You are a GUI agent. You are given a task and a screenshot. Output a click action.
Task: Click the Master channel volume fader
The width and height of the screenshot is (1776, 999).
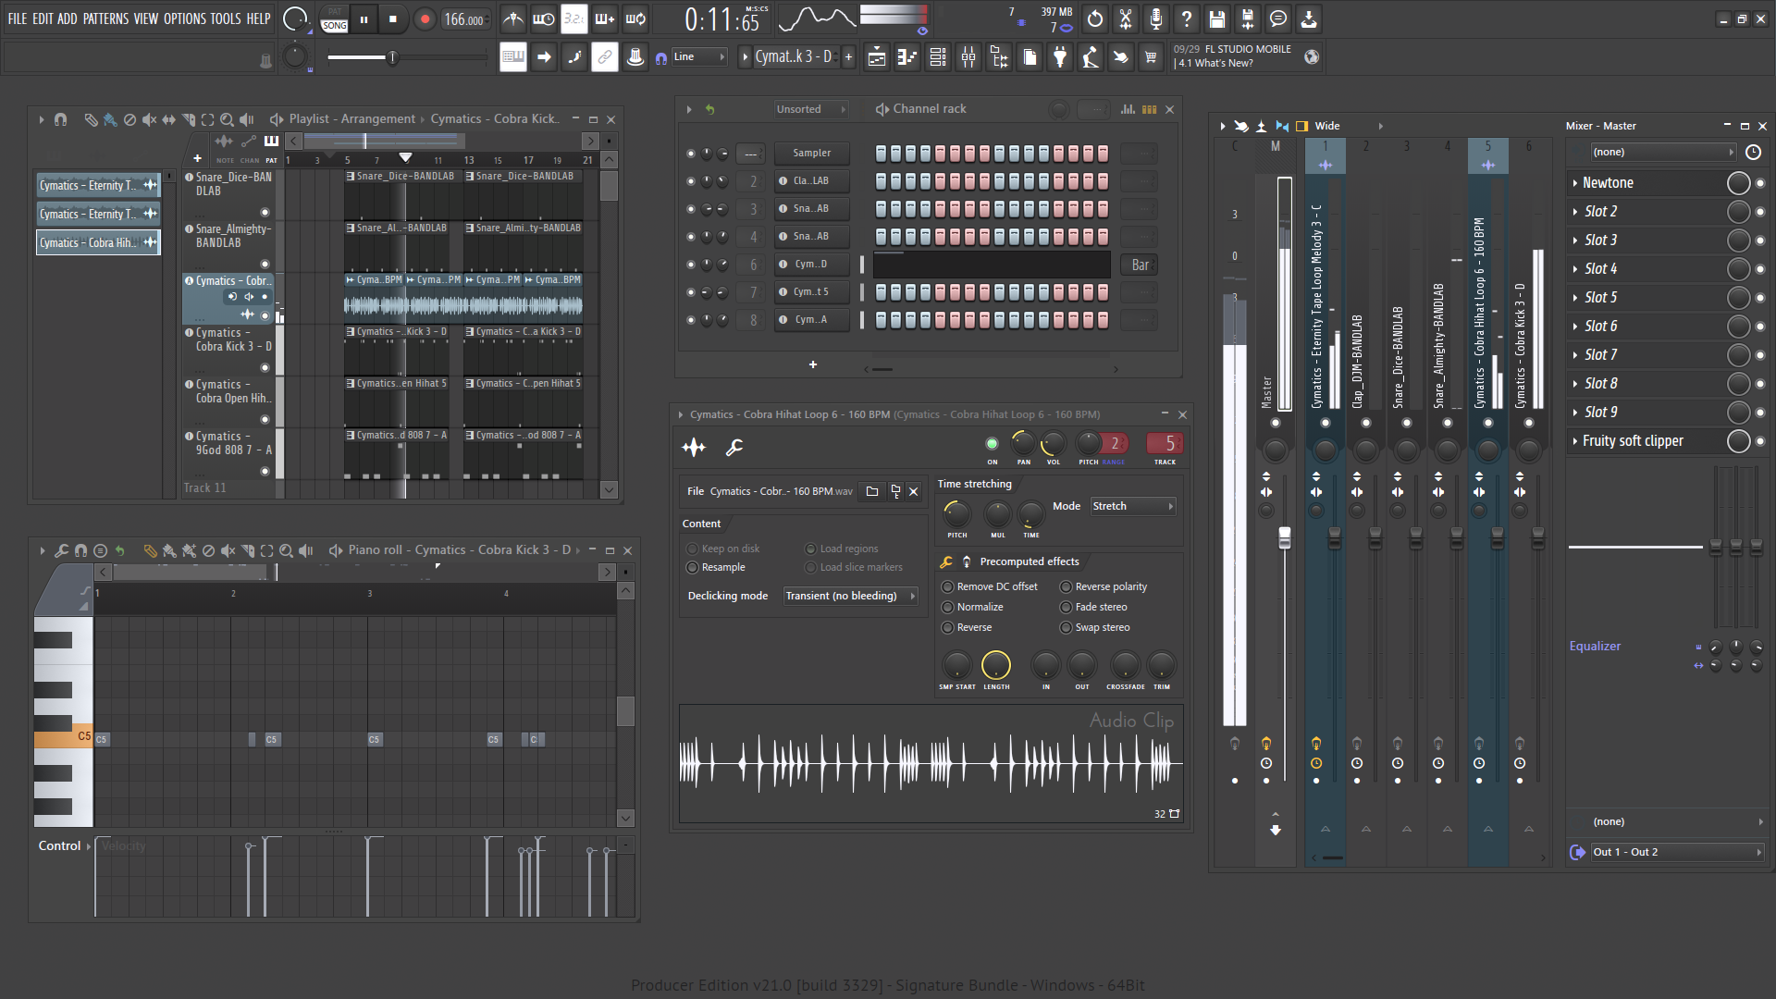(x=1284, y=537)
